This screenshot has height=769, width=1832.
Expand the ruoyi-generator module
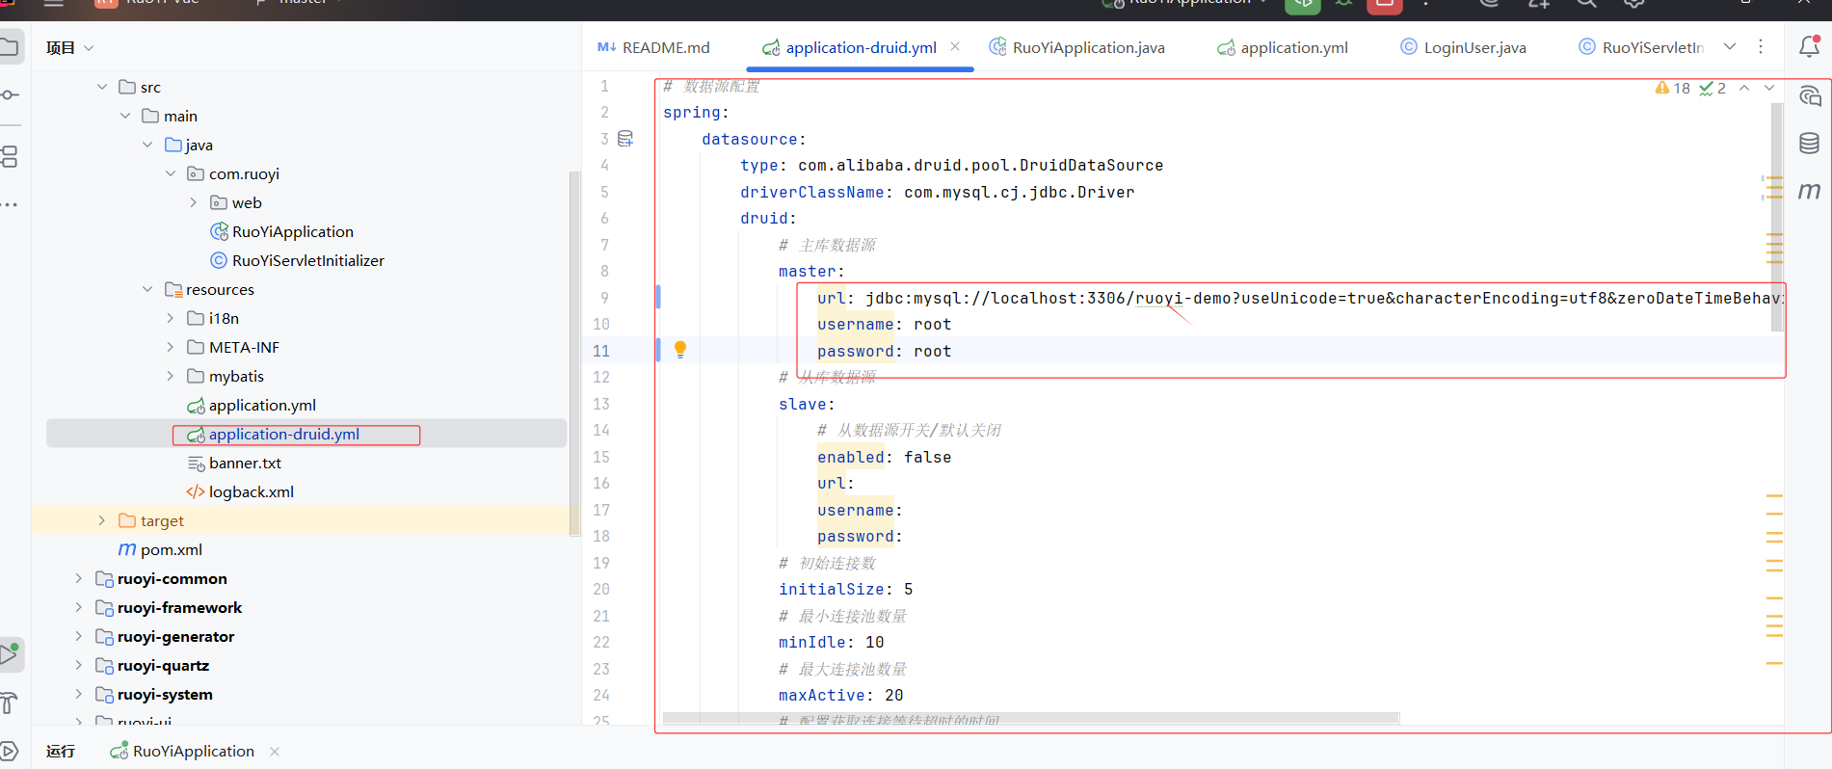click(x=79, y=636)
